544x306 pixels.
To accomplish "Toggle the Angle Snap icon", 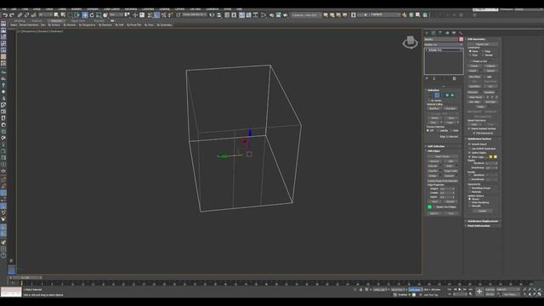I will [156, 15].
